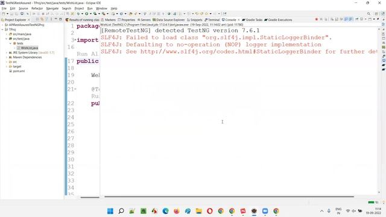Collapse the tests package
The image size is (386, 217).
(11, 43)
